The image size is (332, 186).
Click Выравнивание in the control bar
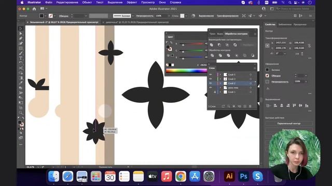[x=206, y=16]
